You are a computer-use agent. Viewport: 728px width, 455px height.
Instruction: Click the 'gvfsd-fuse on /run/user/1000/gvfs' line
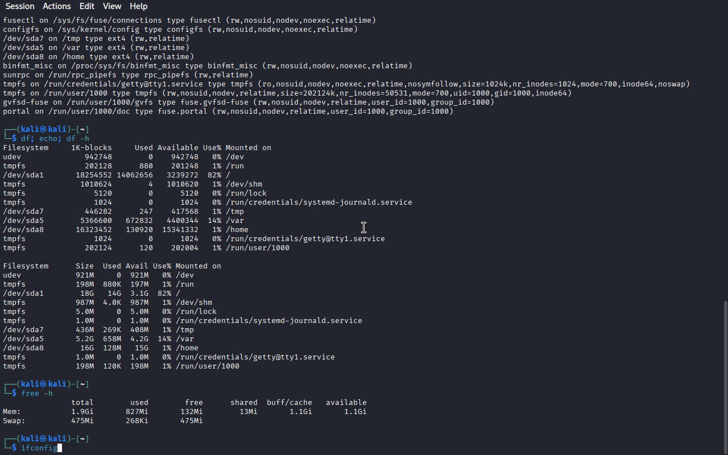tap(249, 102)
